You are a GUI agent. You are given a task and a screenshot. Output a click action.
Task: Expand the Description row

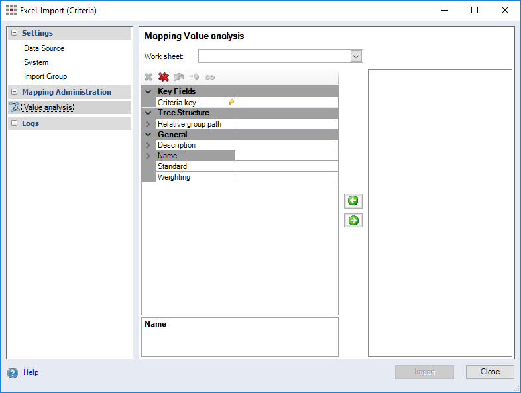(x=148, y=145)
